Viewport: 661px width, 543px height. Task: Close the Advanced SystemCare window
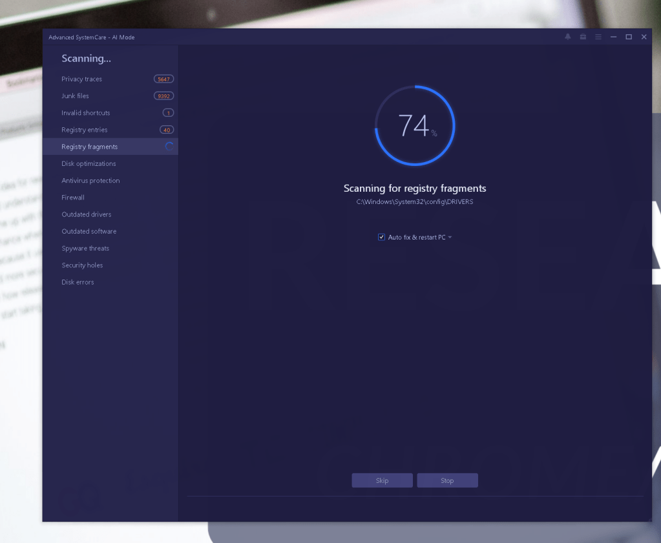coord(644,37)
